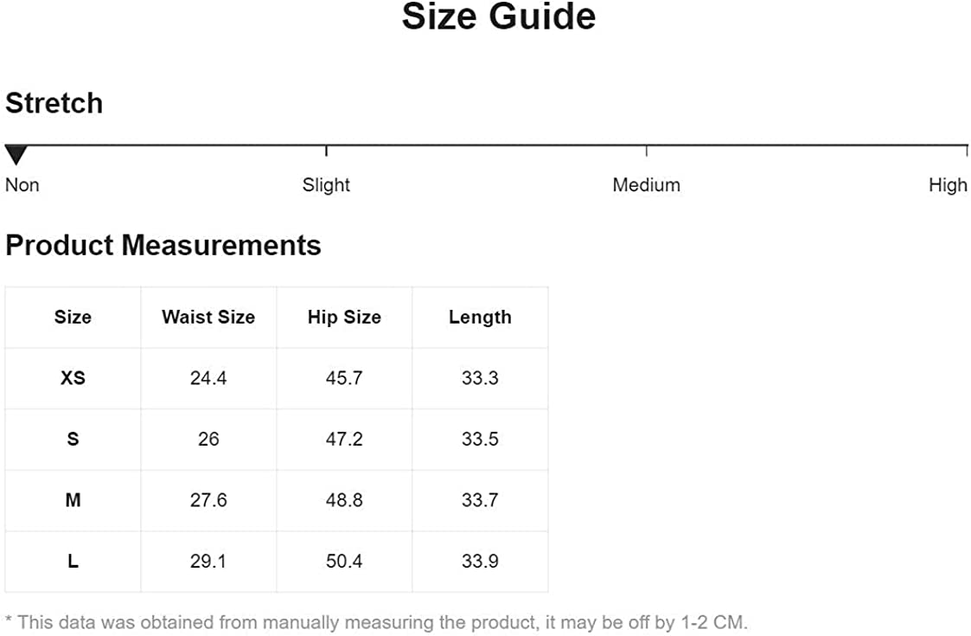Click the black stretch indicator triangle
This screenshot has width=971, height=636.
(16, 156)
